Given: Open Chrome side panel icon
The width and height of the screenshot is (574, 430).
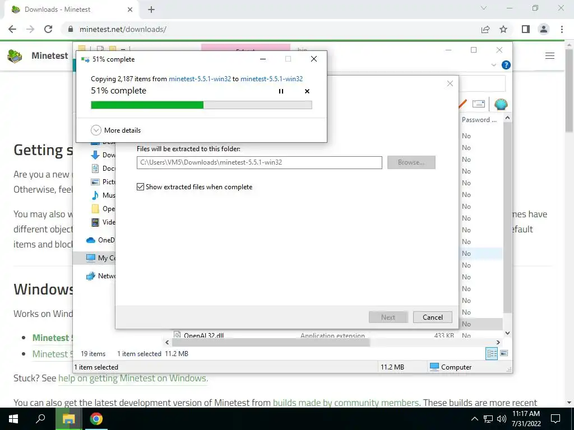Looking at the screenshot, I should pos(526,29).
